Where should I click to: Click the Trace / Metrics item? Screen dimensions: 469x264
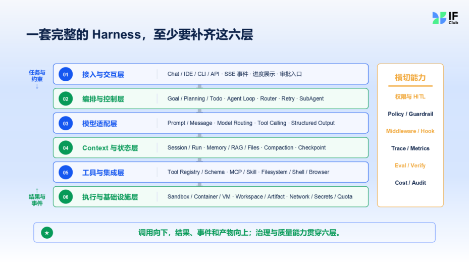click(x=410, y=148)
